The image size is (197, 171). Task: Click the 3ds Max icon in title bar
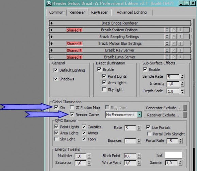pyautogui.click(x=49, y=3)
